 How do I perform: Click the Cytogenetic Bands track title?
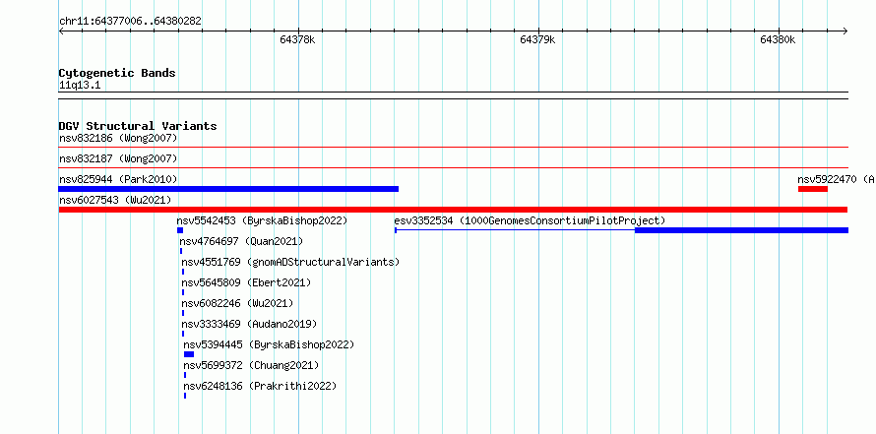(x=117, y=73)
